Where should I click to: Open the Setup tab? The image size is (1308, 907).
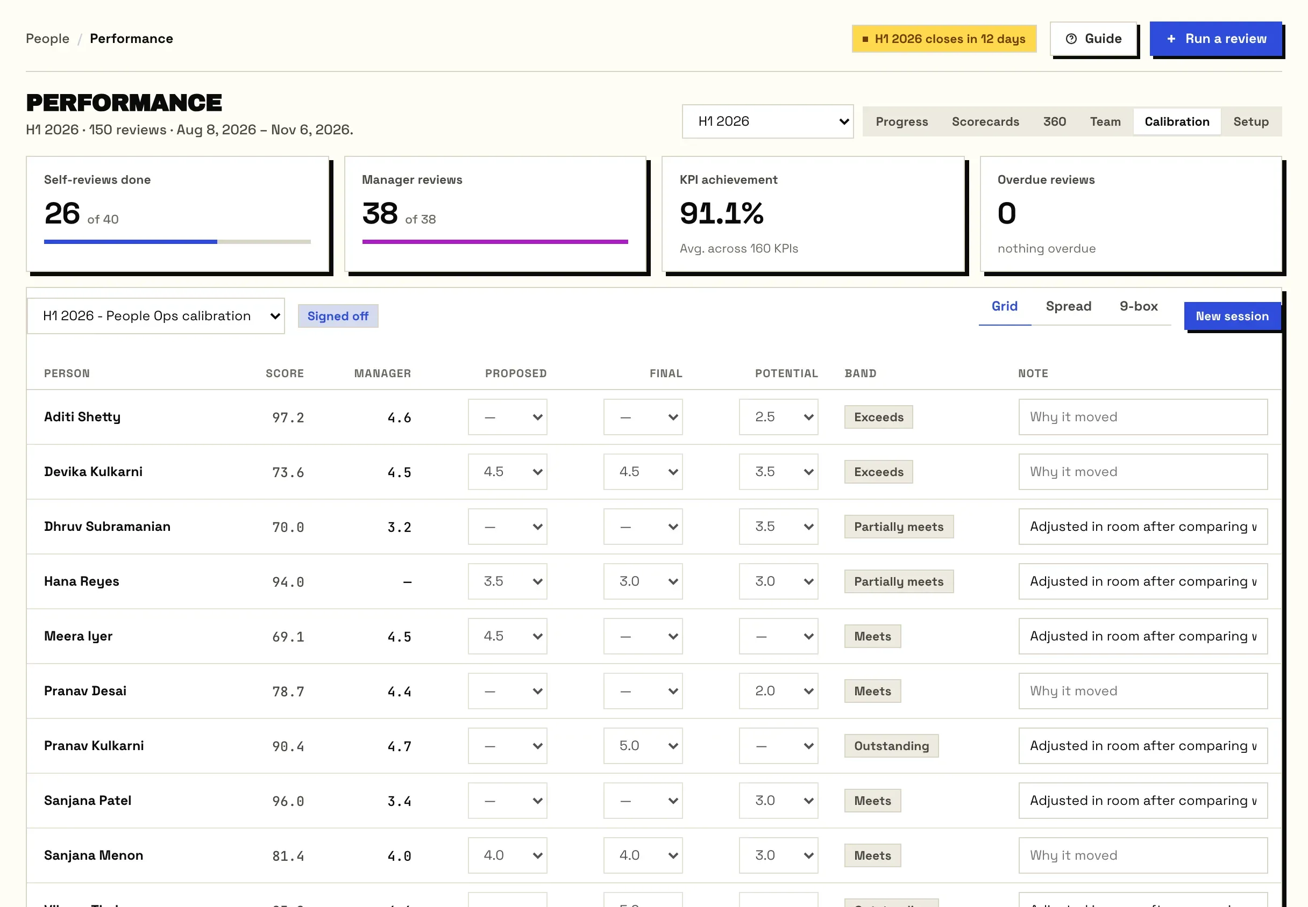1250,121
